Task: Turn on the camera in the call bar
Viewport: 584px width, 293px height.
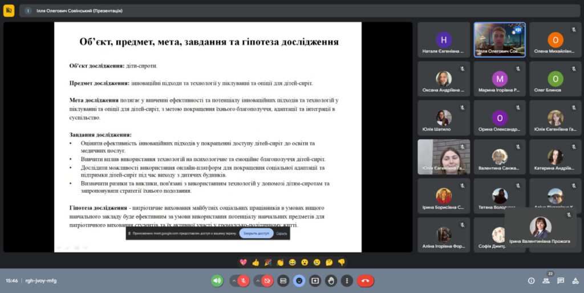Action: tap(267, 280)
